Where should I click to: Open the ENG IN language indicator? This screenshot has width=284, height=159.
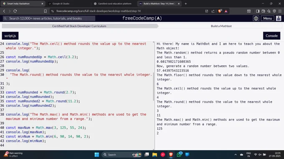tap(248, 155)
